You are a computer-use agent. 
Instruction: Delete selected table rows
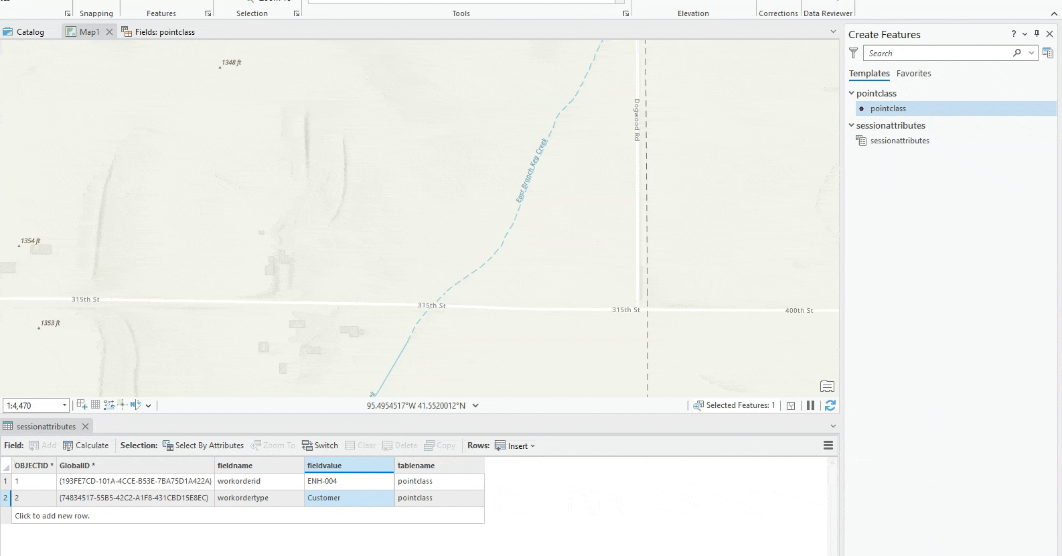click(x=400, y=445)
